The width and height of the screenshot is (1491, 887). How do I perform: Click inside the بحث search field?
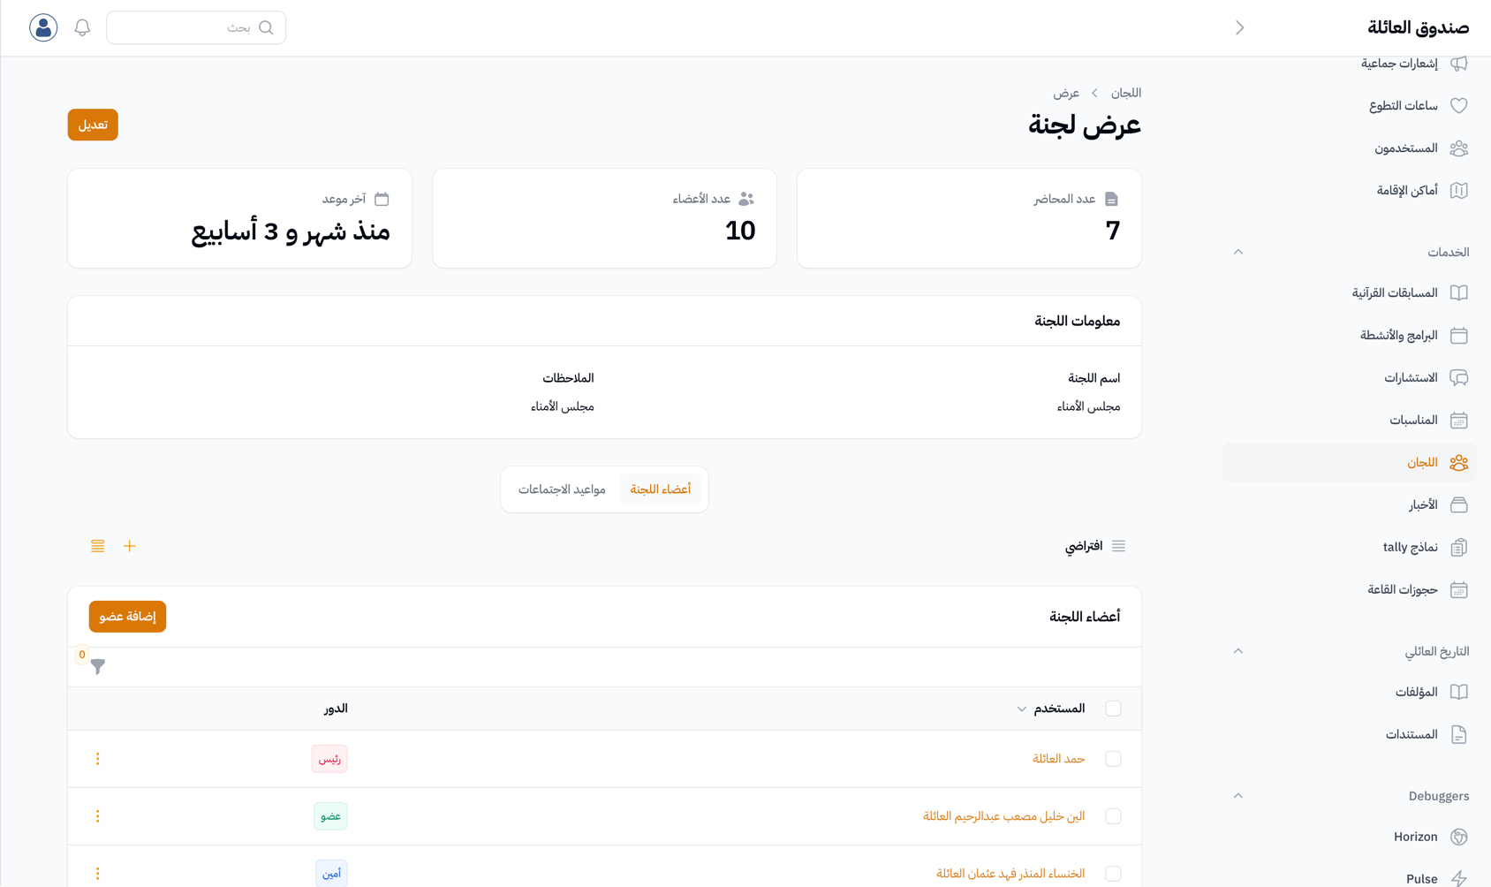pos(196,27)
